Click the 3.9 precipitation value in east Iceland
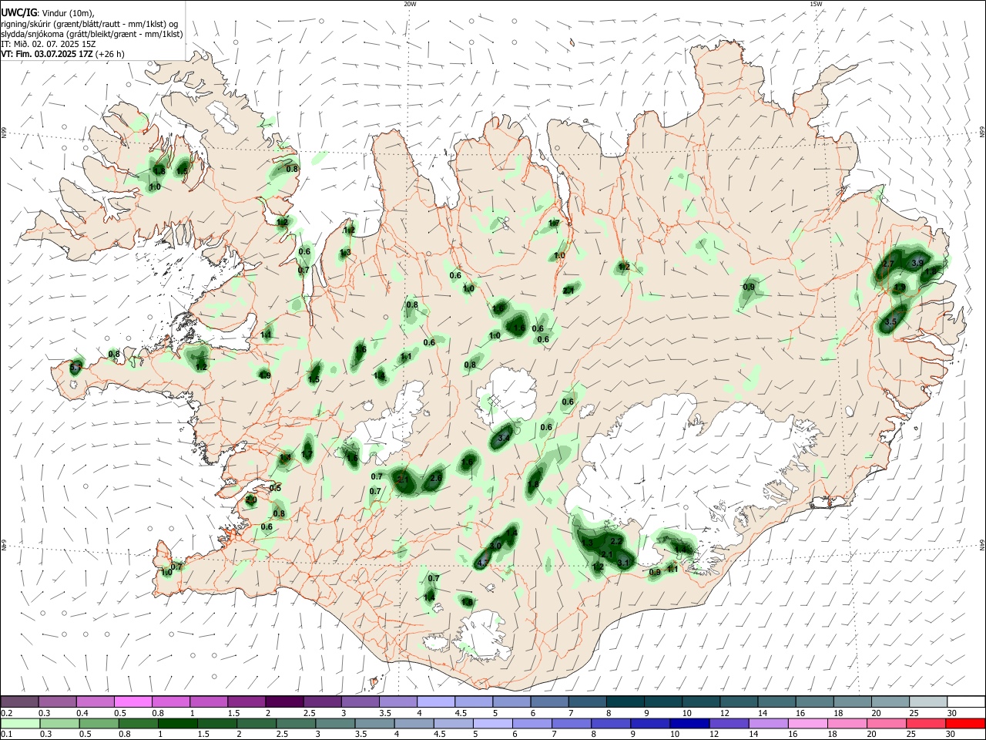 click(917, 263)
